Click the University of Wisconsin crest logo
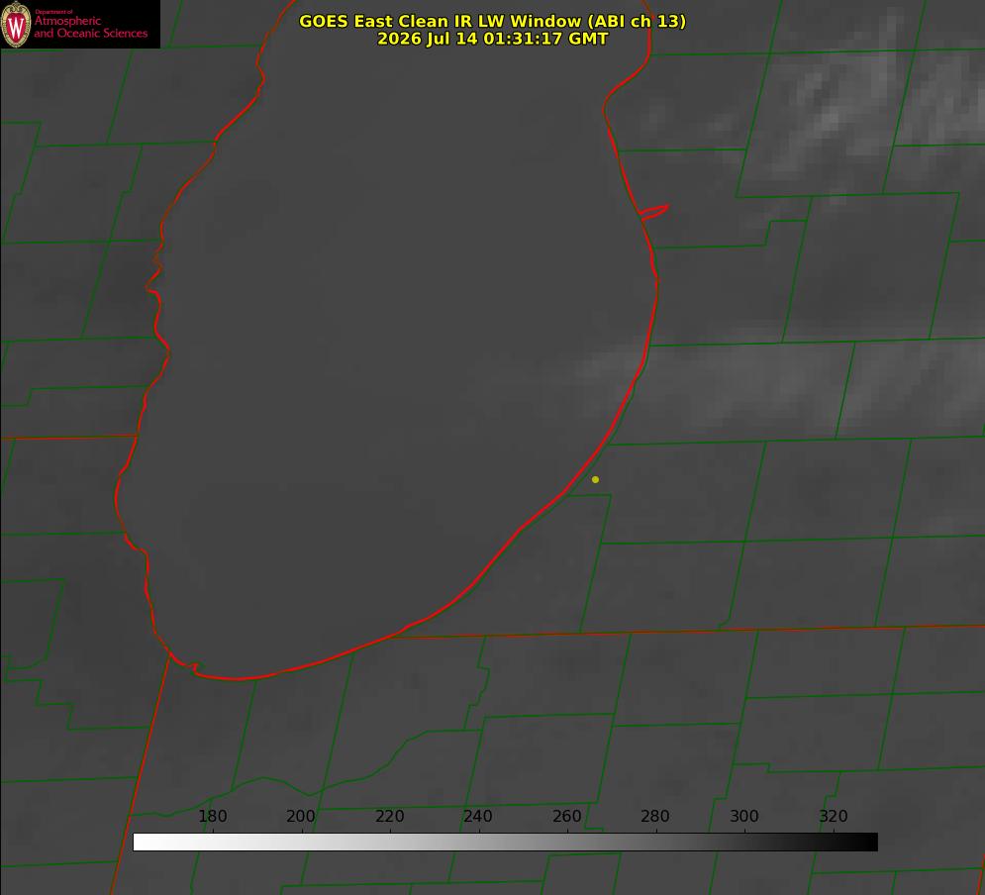This screenshot has width=985, height=895. click(16, 24)
